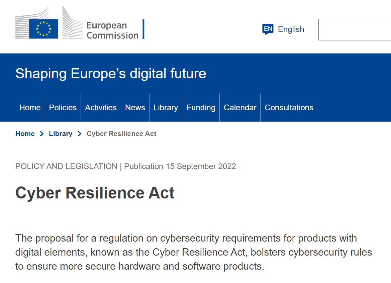Open the Calendar menu item
Viewport: 391px width, 283px height.
coord(240,108)
